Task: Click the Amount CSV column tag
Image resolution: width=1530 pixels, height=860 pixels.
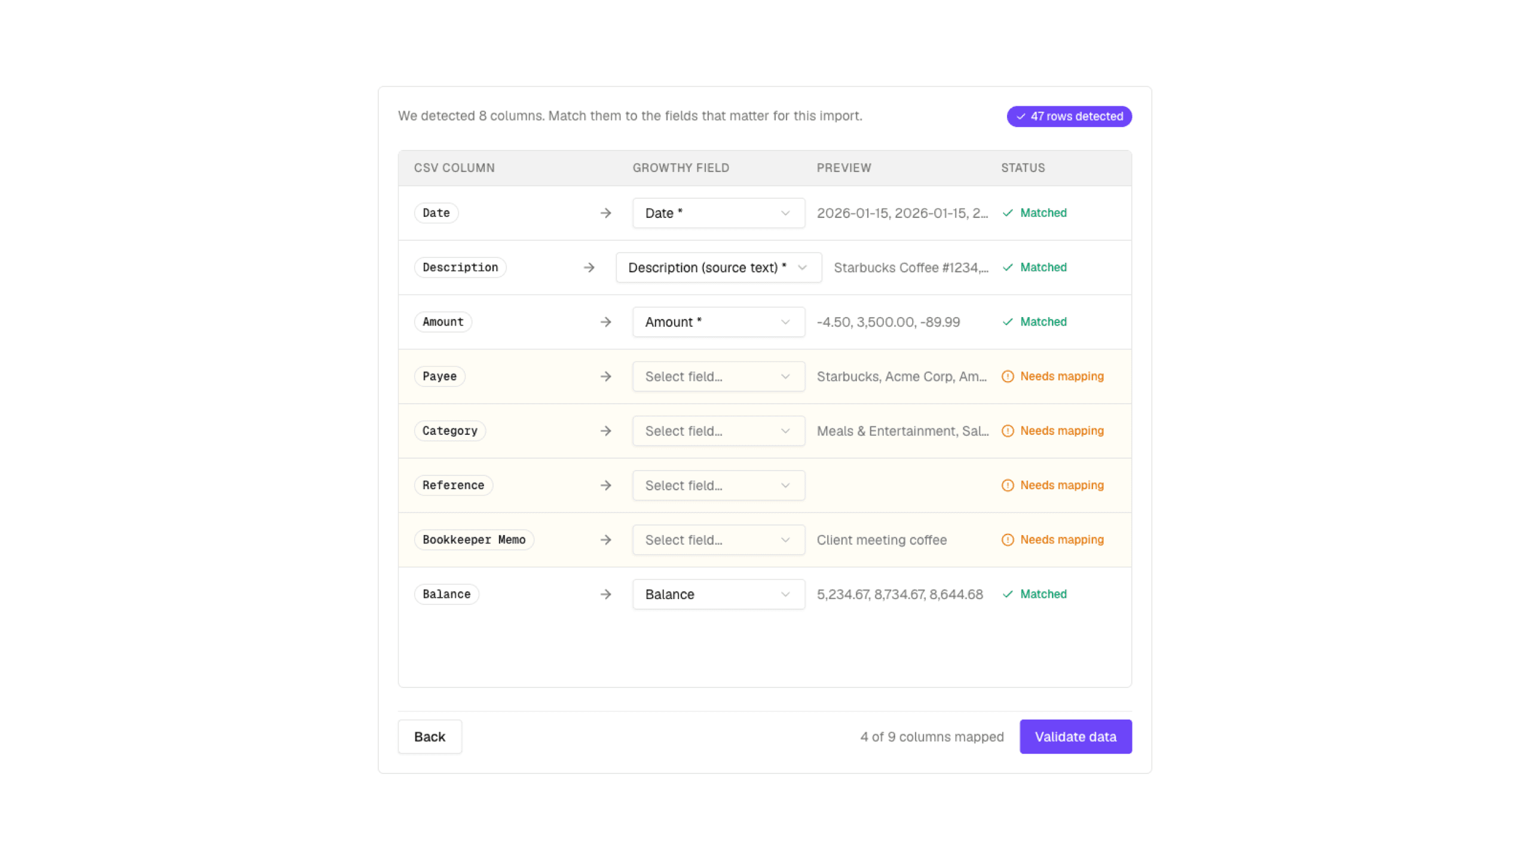Action: [x=443, y=322]
